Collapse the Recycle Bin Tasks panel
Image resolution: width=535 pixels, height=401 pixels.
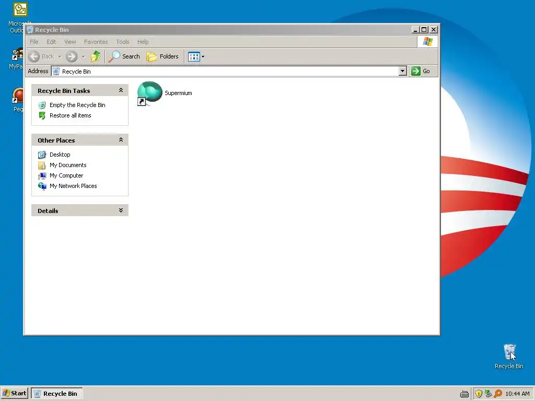(121, 90)
